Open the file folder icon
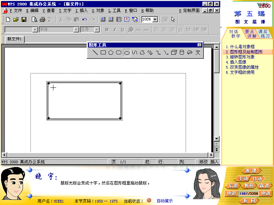The image size is (274, 205). [16, 19]
